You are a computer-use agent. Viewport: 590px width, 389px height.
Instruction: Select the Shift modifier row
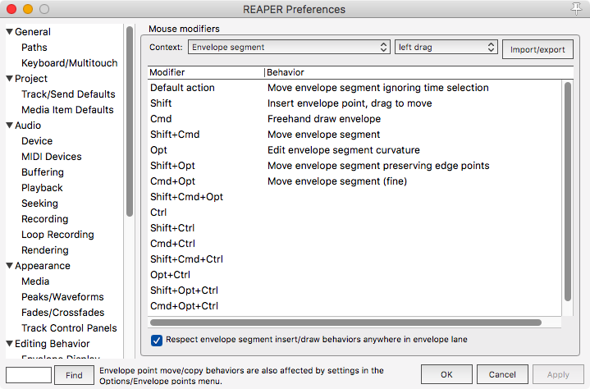click(354, 103)
